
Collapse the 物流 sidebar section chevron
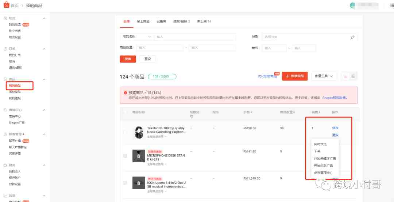[x=44, y=18]
